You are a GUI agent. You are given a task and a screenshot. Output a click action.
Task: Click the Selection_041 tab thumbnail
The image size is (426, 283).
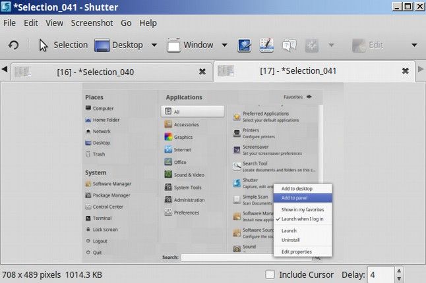(x=226, y=71)
